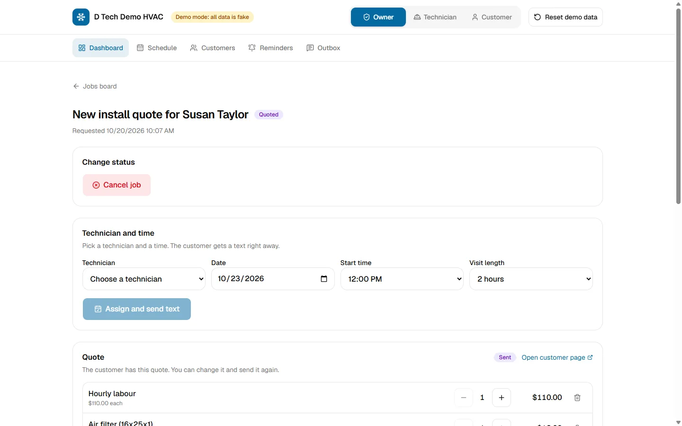
Task: Expand the Visit length dropdown
Action: [x=531, y=279]
